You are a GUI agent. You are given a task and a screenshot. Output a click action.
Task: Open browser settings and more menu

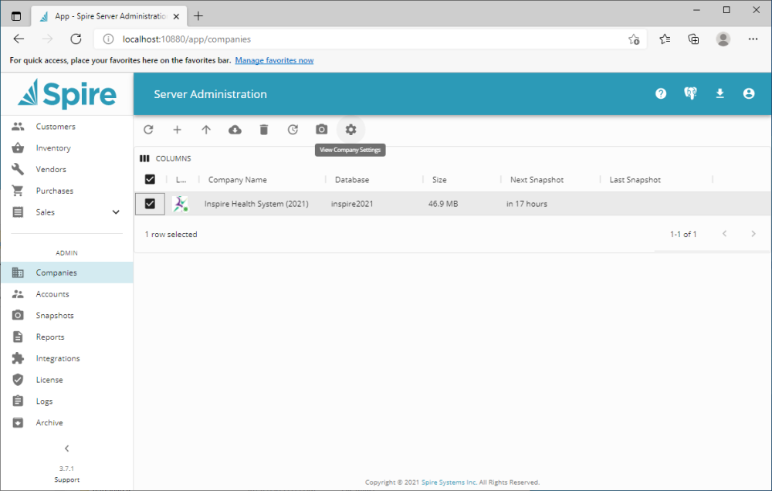[x=753, y=39]
